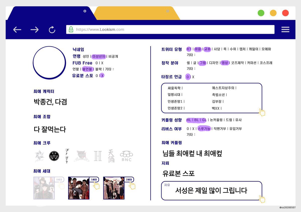Toggle 모에화 in 트위터 유형
This screenshot has width=301, height=212.
[266, 49]
